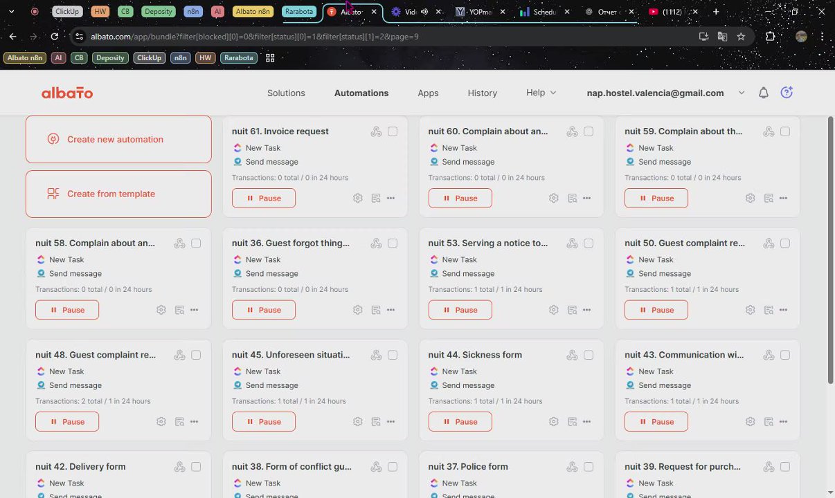The image size is (835, 498).
Task: Open Deposity bookmark in bookmarks bar
Action: [x=110, y=58]
